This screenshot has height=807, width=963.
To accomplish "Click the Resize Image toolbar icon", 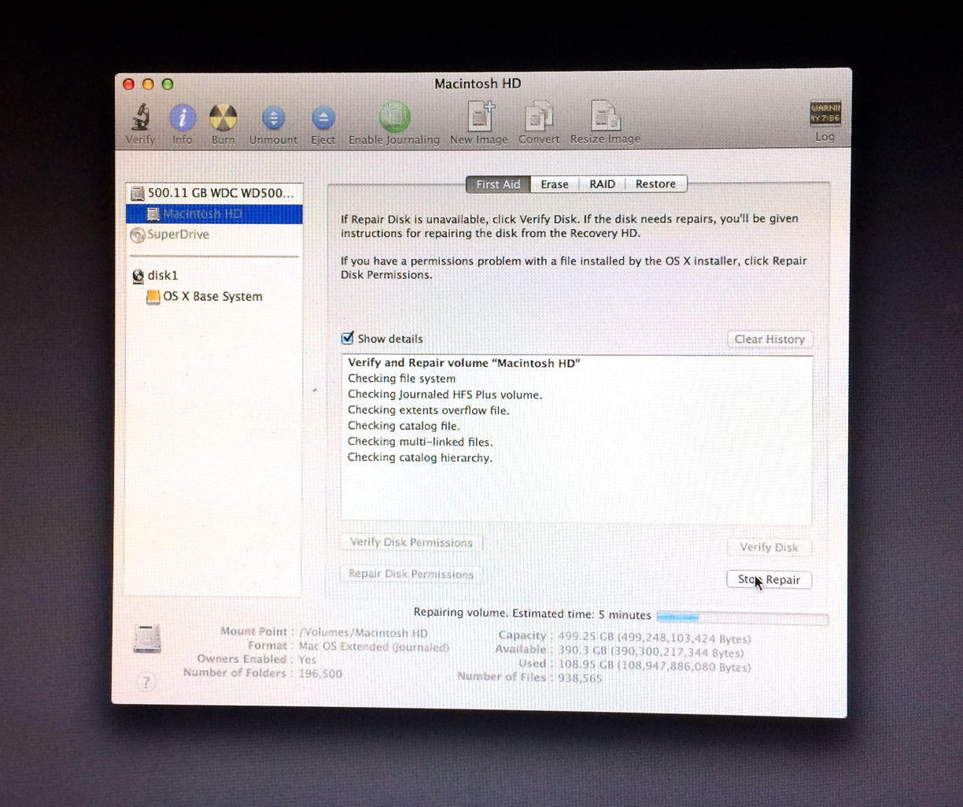I will (605, 117).
